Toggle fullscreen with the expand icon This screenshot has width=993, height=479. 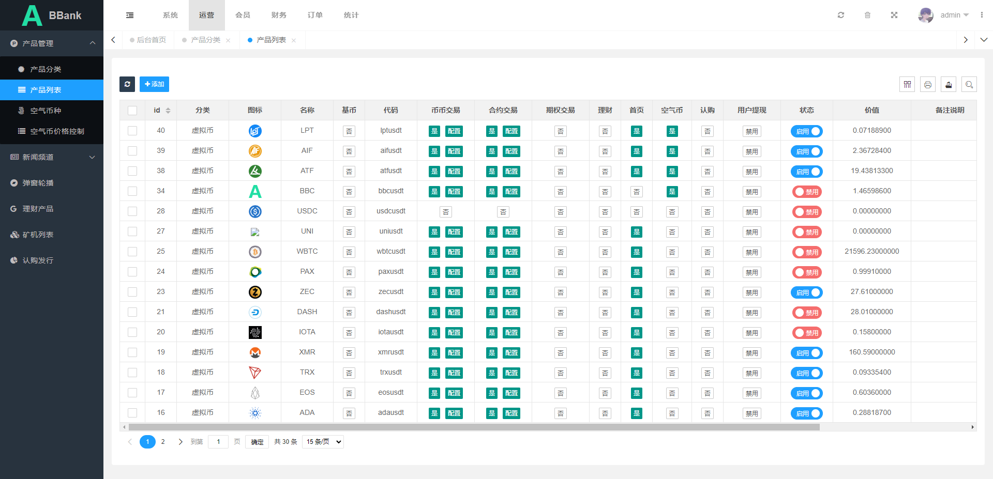(894, 15)
